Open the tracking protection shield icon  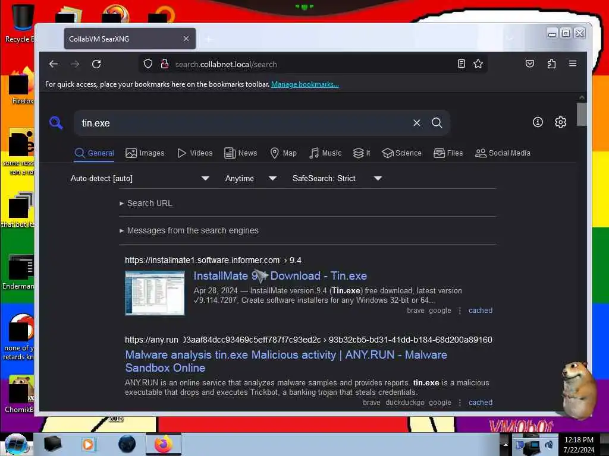click(148, 64)
